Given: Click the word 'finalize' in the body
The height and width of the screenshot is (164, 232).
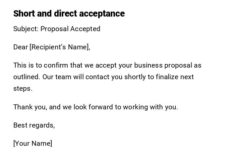Looking at the screenshot, I should click(166, 77).
